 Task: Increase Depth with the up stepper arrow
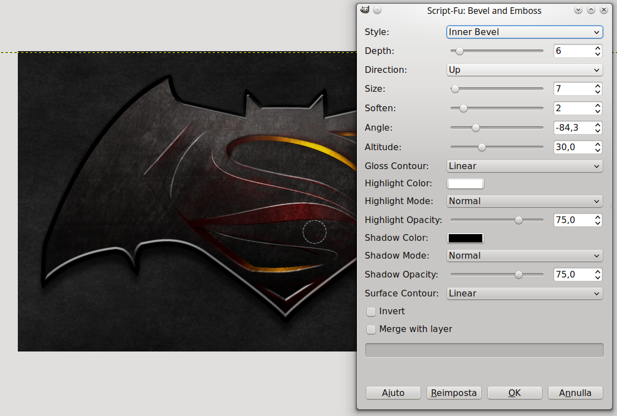tap(598, 48)
